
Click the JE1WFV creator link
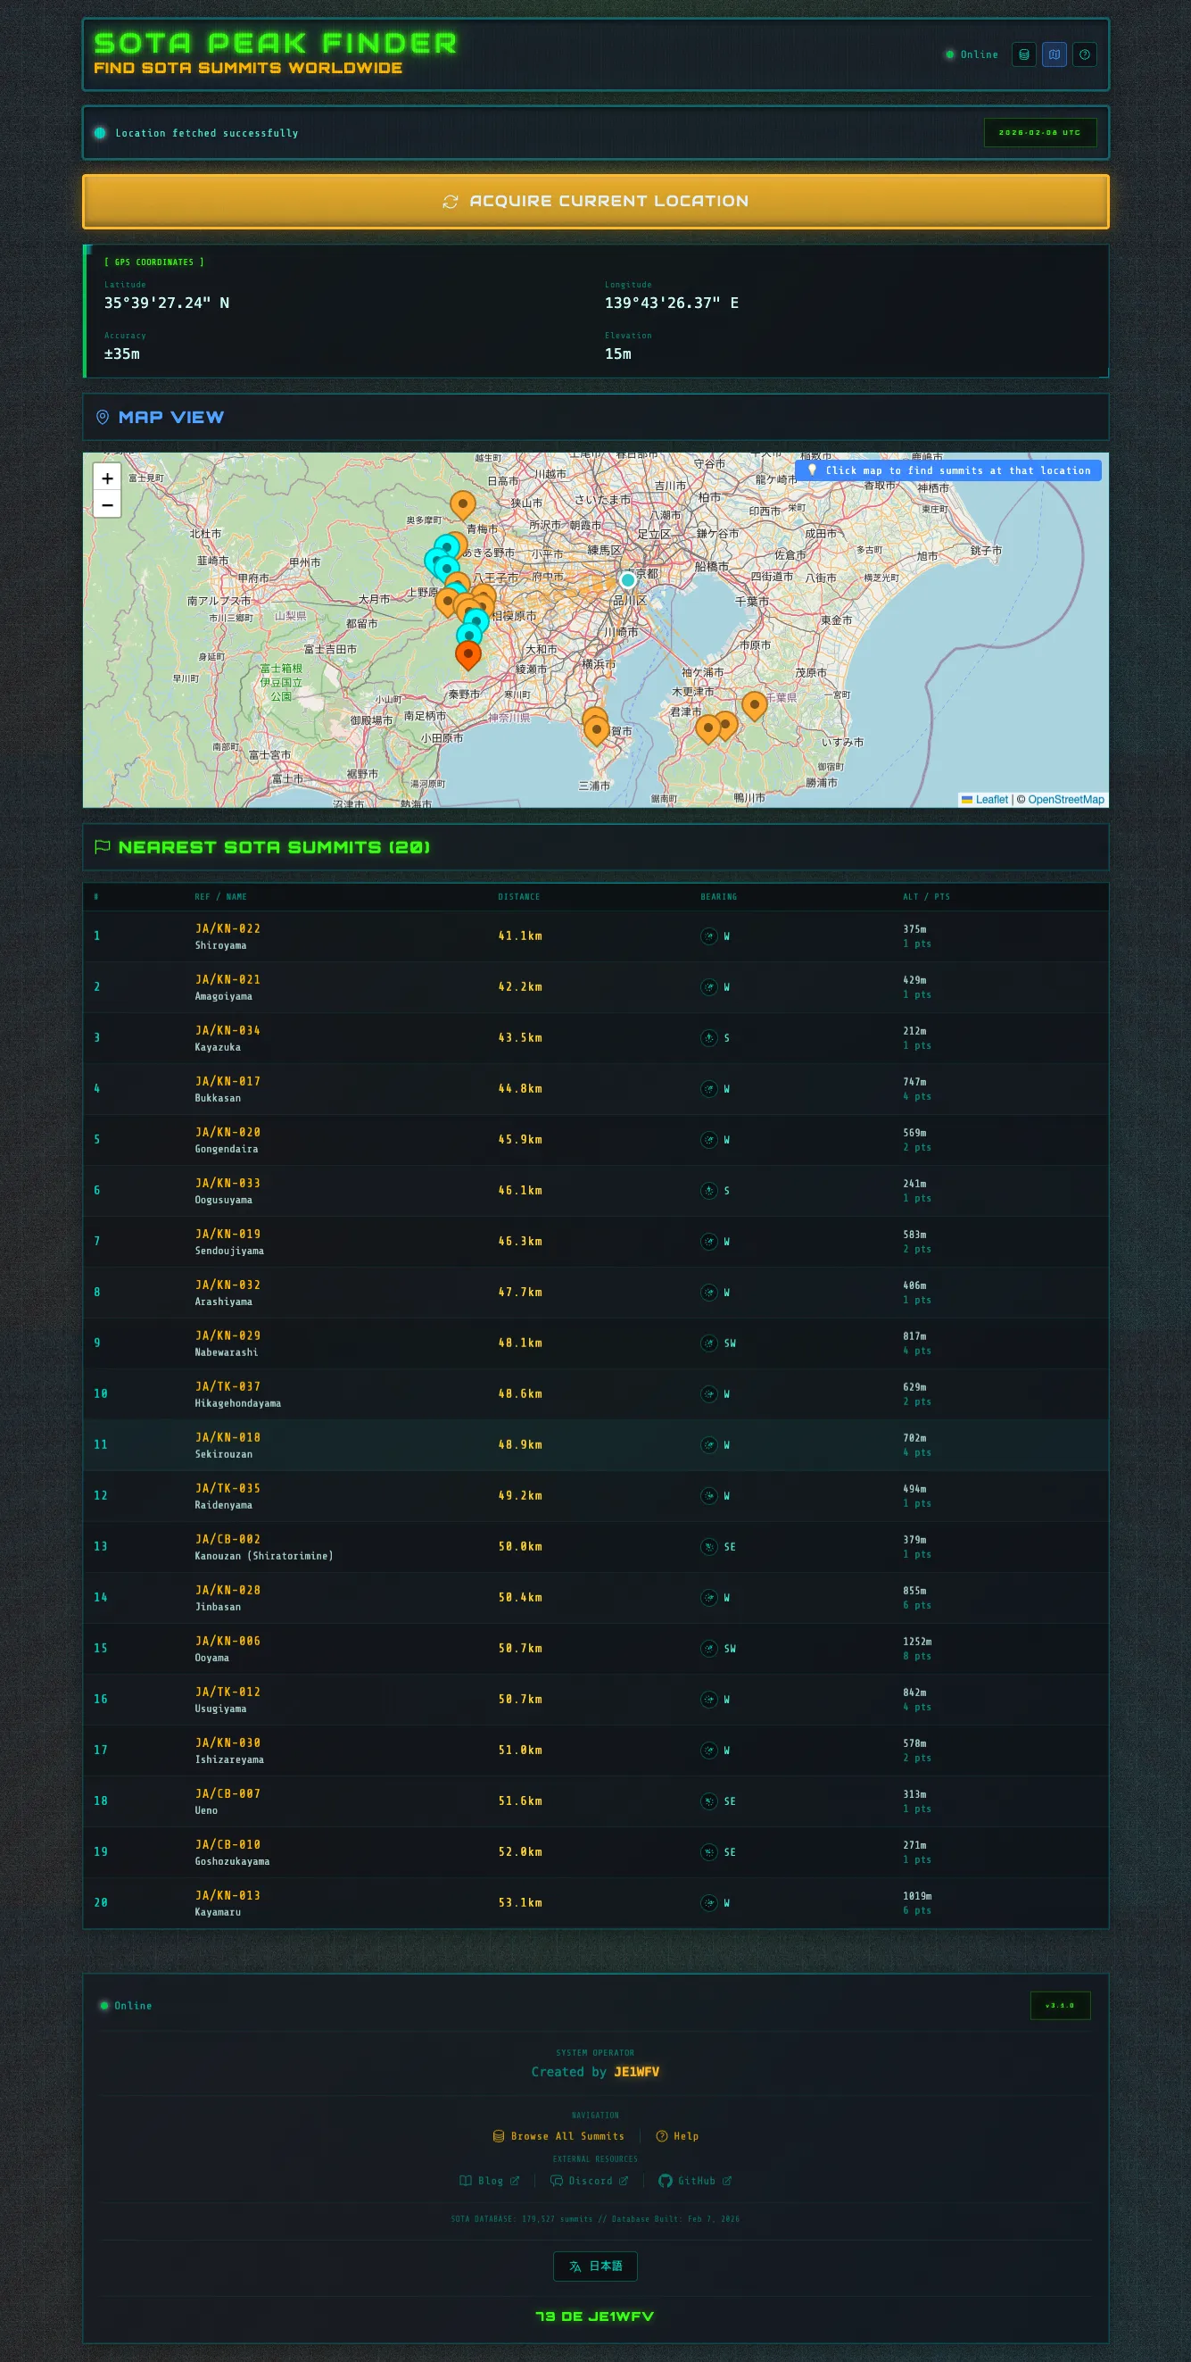click(x=636, y=2072)
